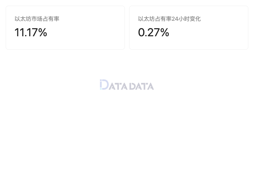Click the percent sign after 11.17
This screenshot has width=254, height=169.
click(43, 32)
